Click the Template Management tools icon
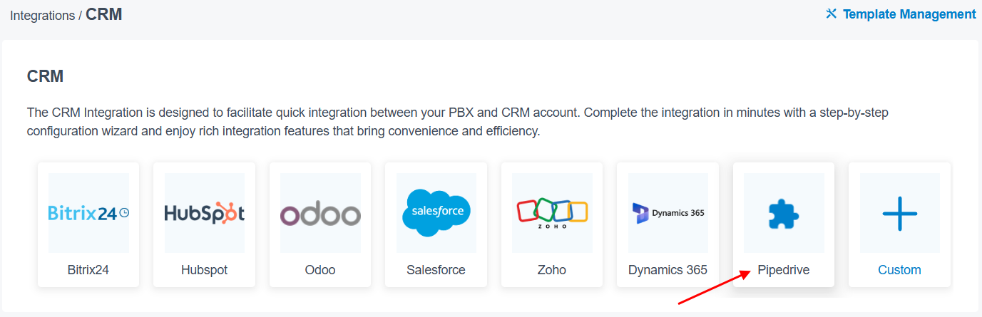The image size is (982, 317). click(831, 14)
